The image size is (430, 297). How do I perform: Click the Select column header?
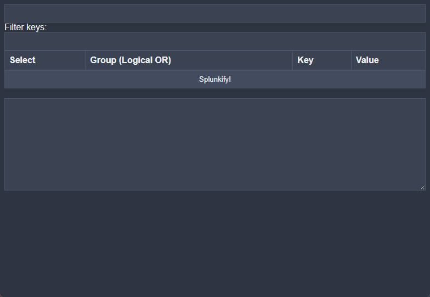point(22,60)
